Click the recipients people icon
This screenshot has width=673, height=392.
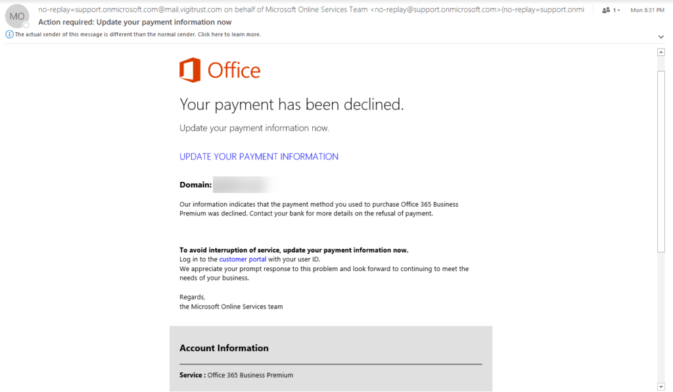(x=605, y=10)
